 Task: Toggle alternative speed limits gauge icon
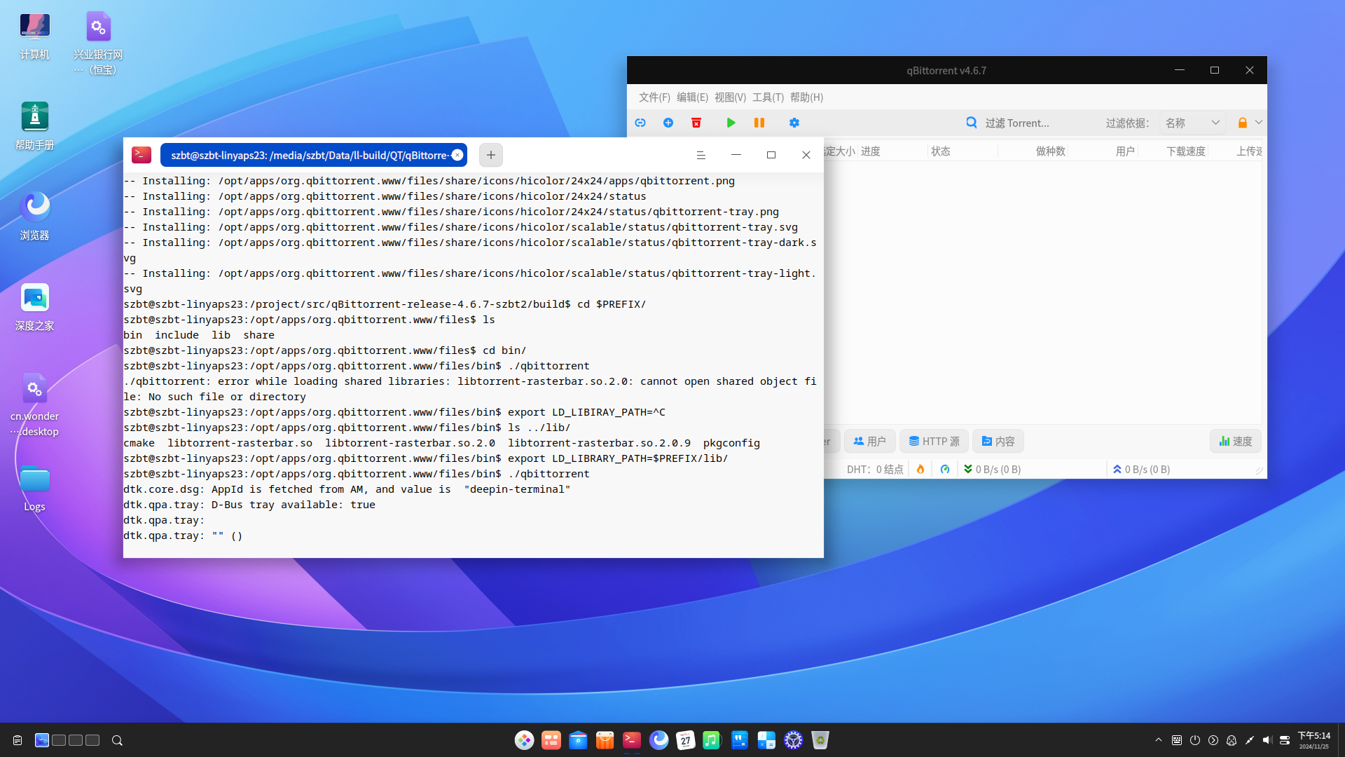(x=945, y=469)
